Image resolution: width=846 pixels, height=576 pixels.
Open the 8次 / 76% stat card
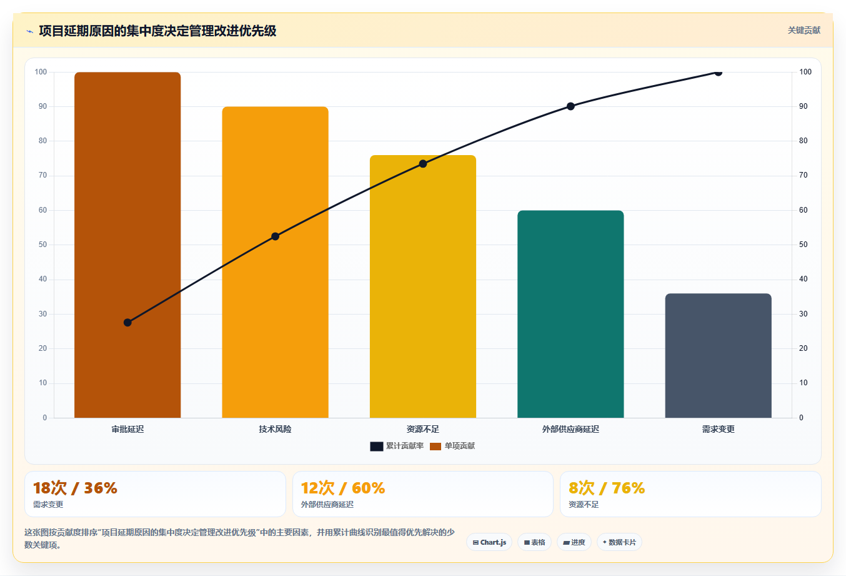(x=690, y=494)
